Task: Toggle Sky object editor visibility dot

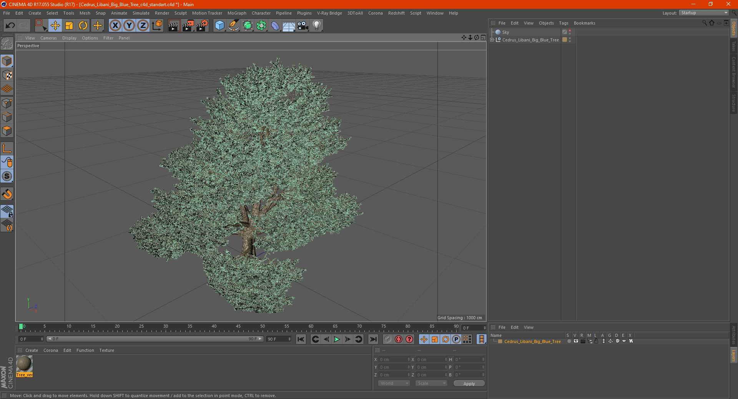Action: pyautogui.click(x=570, y=31)
